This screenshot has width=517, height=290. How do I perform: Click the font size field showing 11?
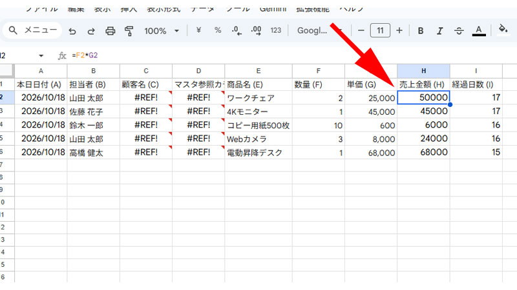pos(380,30)
